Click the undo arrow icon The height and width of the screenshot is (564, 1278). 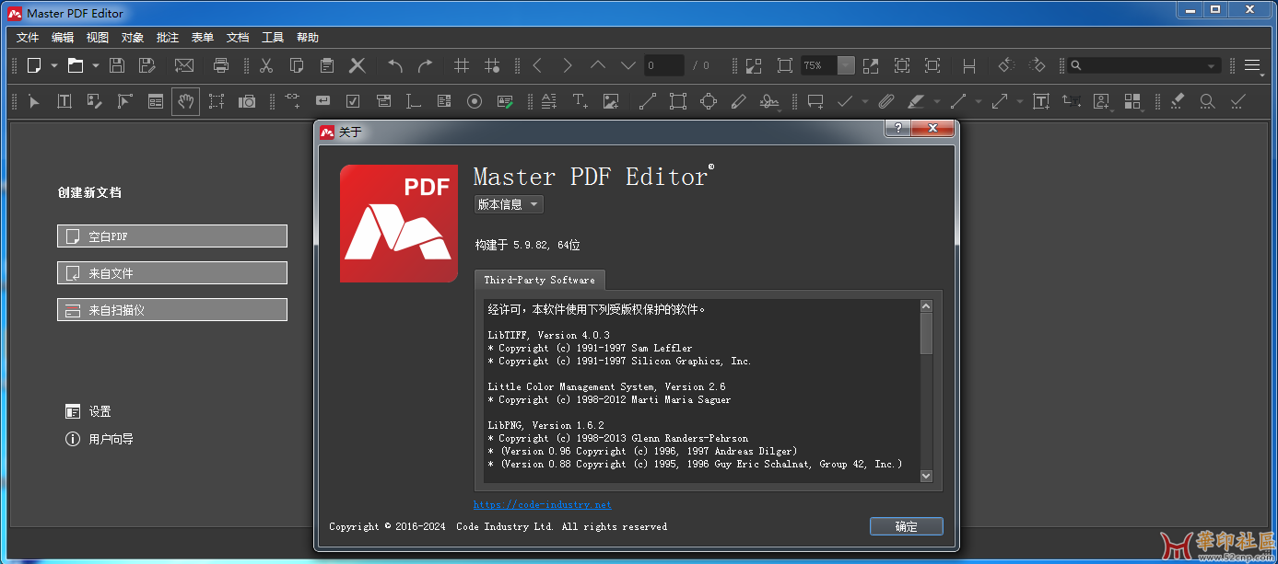[x=395, y=65]
